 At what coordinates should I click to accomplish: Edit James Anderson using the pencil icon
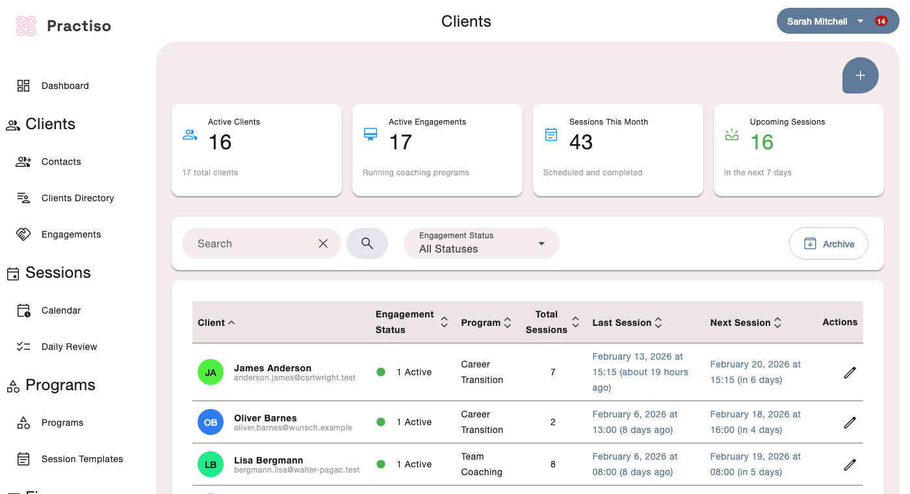[850, 372]
